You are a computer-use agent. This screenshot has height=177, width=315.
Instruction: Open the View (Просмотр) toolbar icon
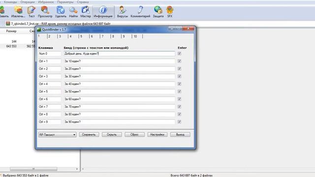click(x=45, y=12)
